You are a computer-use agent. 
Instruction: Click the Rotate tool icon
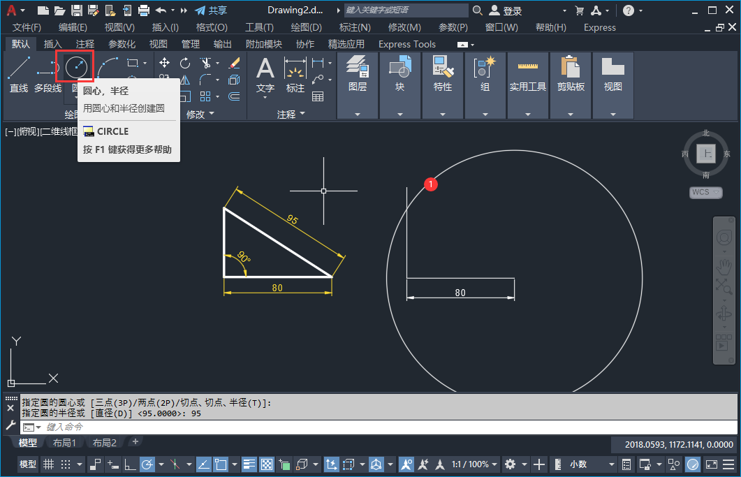point(185,63)
